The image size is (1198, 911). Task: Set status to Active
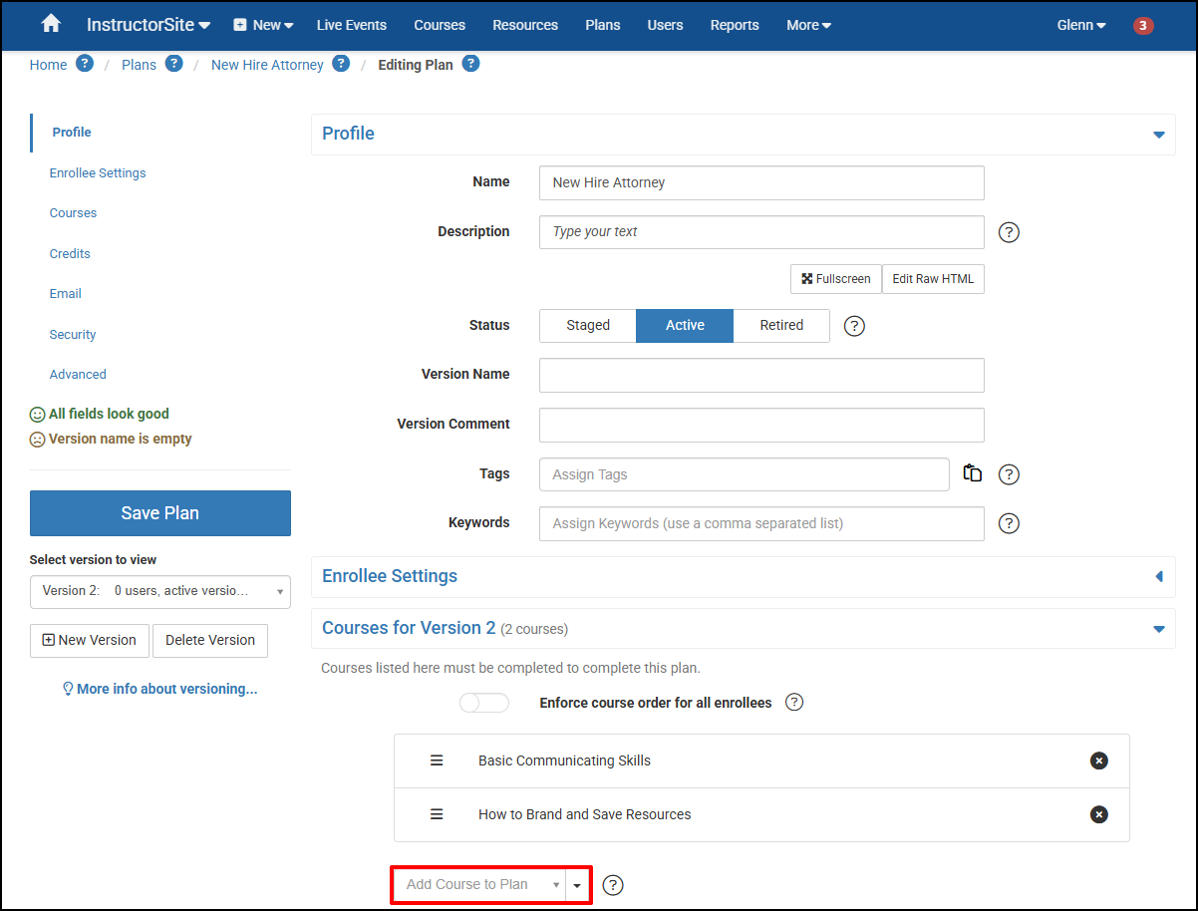point(685,326)
